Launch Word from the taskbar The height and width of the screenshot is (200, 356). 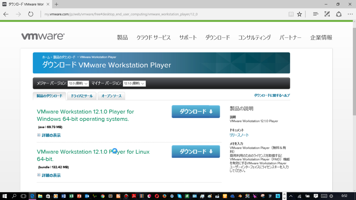[63, 196]
